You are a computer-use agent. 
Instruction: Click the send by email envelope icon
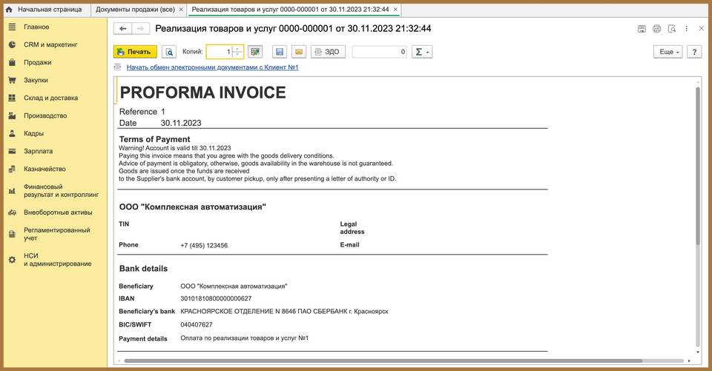coord(298,52)
